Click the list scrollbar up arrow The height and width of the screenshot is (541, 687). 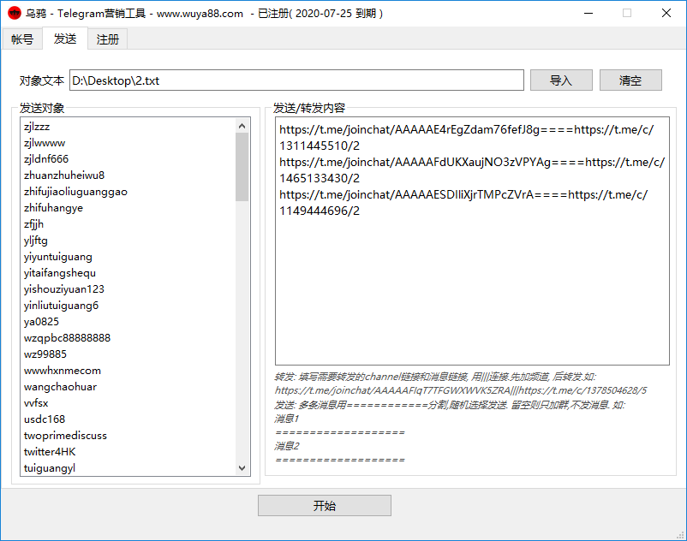point(242,126)
